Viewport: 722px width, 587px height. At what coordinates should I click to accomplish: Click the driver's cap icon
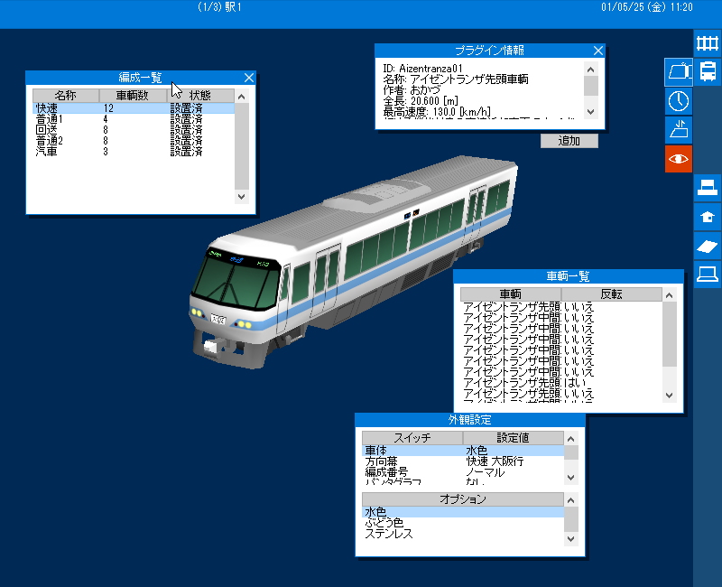point(678,72)
